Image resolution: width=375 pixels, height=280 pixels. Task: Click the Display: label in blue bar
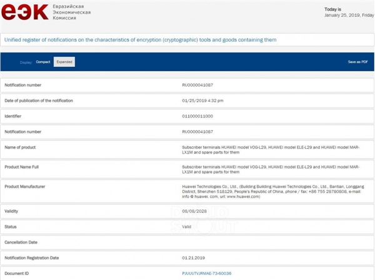(26, 62)
